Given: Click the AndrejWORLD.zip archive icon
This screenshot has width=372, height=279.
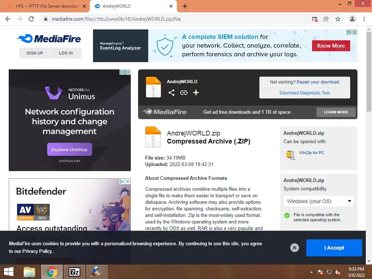Looking at the screenshot, I should click(x=153, y=137).
